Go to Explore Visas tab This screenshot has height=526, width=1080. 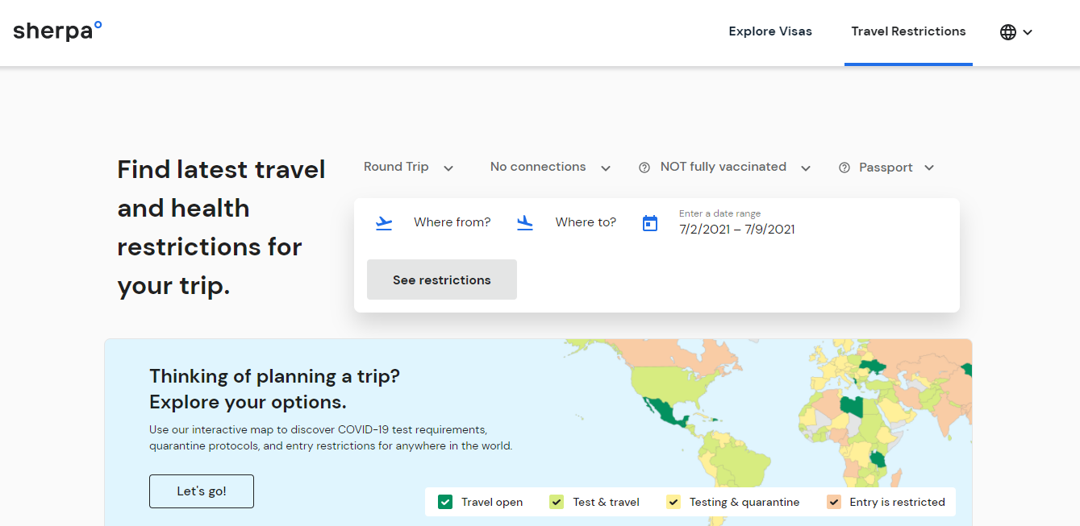(770, 31)
